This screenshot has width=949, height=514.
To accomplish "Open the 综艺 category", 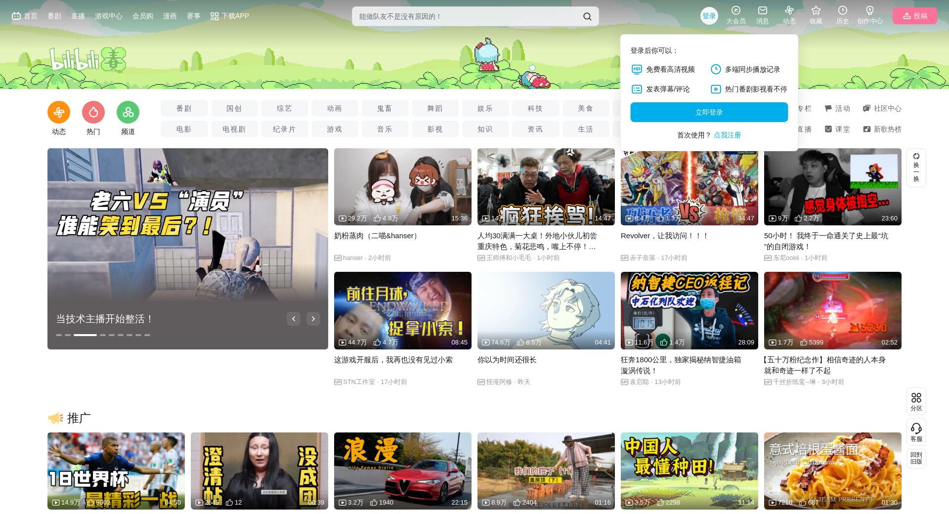I will (285, 108).
